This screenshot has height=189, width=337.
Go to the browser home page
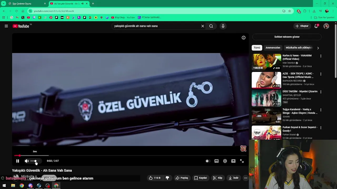(x=23, y=11)
